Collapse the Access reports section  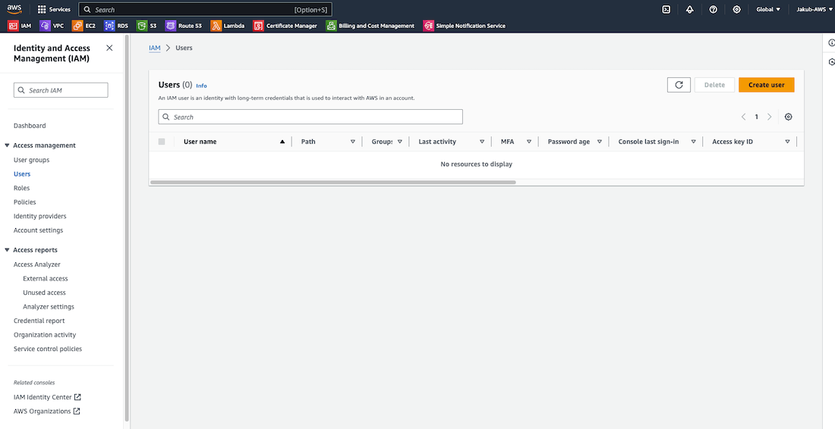[x=8, y=250]
